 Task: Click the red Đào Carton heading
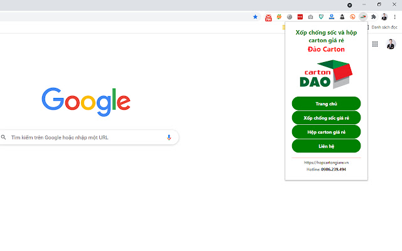click(326, 49)
